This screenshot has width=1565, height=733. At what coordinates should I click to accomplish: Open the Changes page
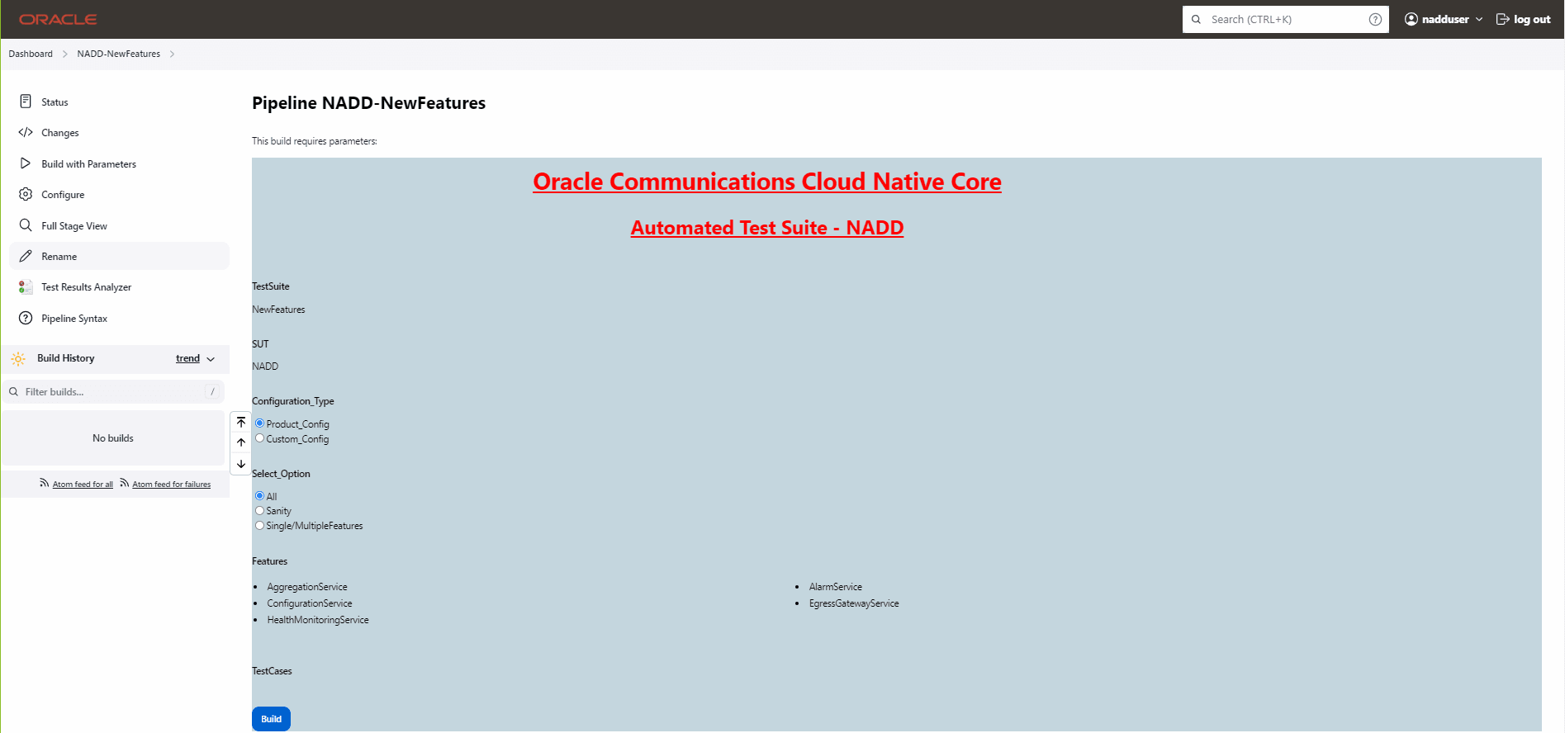tap(120, 132)
